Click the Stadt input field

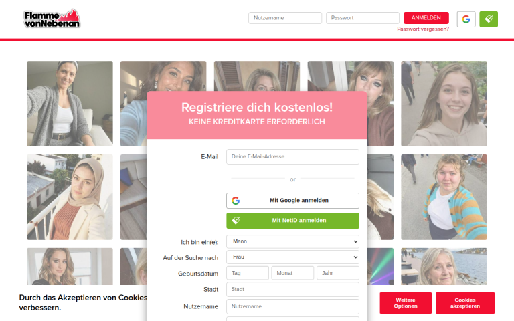(292, 289)
